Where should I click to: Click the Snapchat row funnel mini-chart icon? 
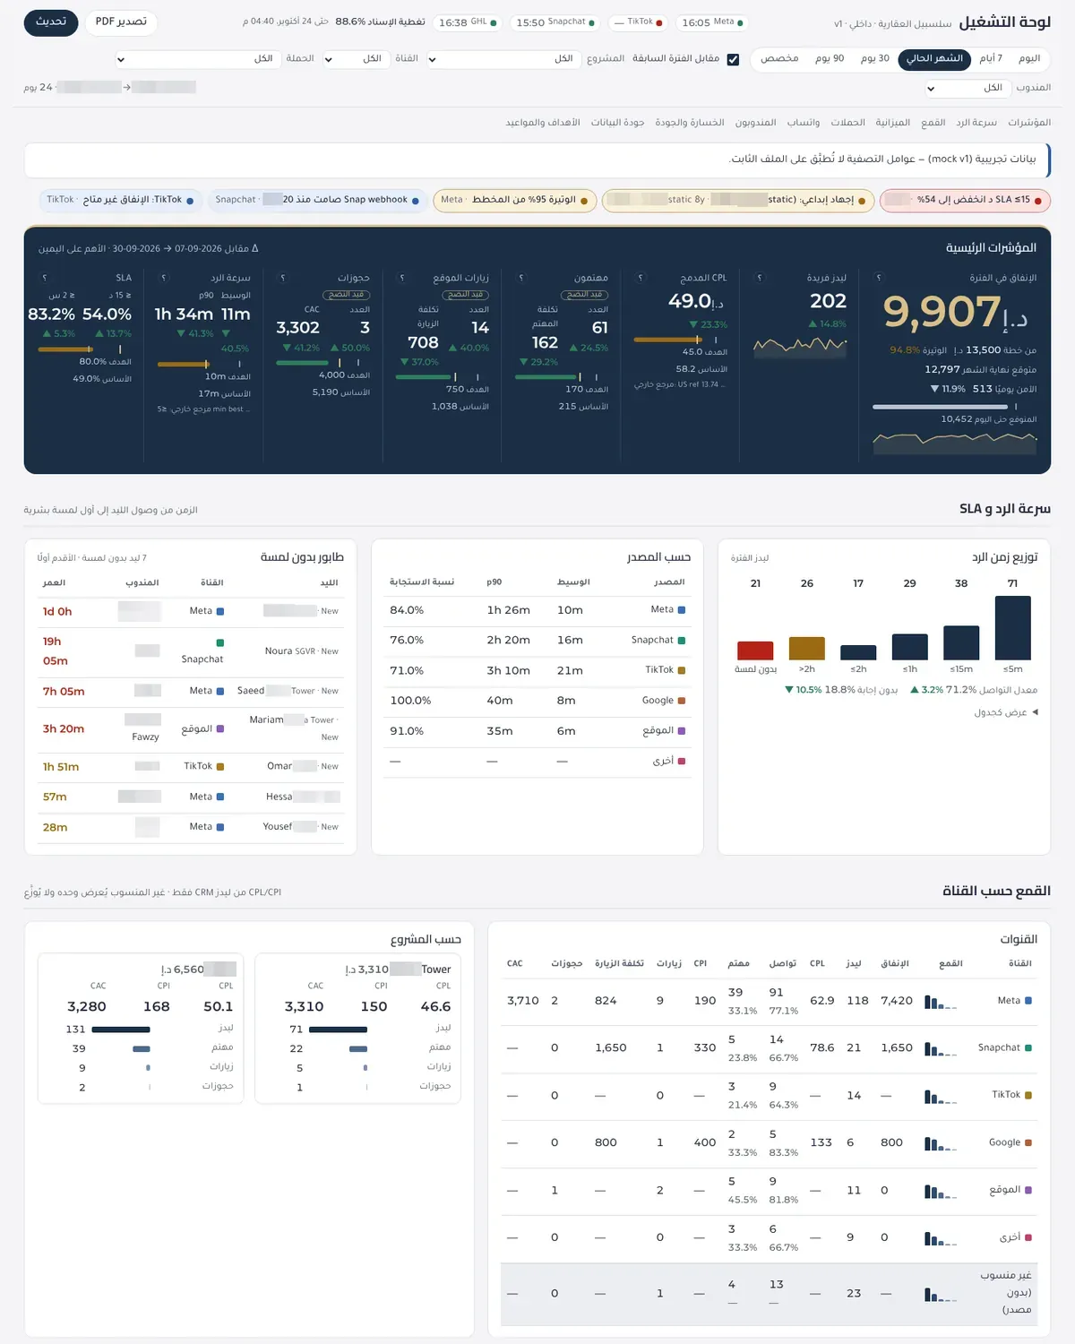tap(941, 1048)
